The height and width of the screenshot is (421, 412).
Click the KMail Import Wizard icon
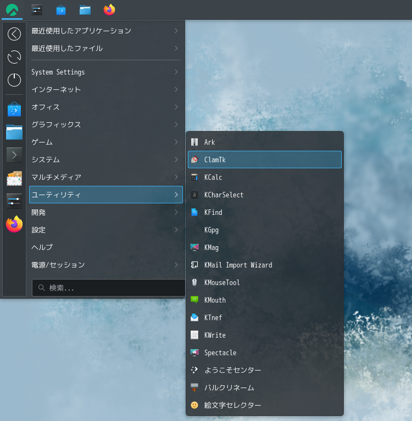[x=194, y=265]
